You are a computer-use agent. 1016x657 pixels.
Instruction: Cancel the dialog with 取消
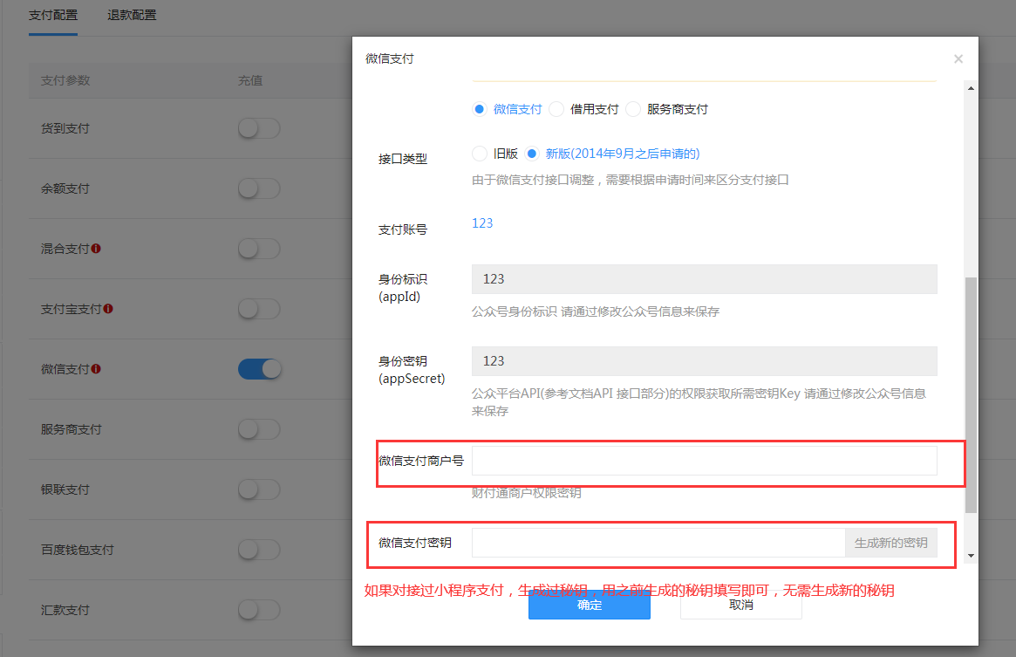(x=740, y=606)
